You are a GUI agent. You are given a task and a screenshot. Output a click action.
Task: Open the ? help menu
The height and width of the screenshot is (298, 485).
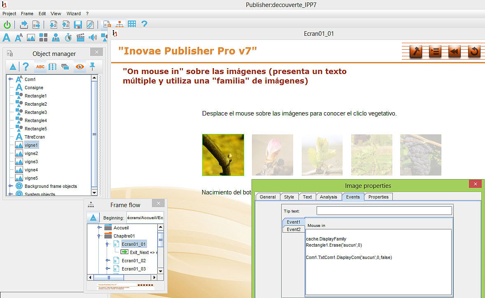pos(87,14)
